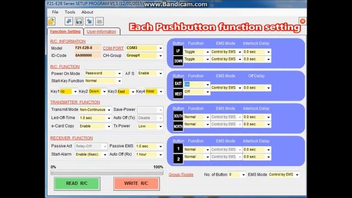The width and height of the screenshot is (352, 198).
Task: Click the black DOWN button icon
Action: click(178, 61)
